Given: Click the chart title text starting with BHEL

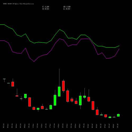Looking at the screenshot, I should (x=18, y=4).
